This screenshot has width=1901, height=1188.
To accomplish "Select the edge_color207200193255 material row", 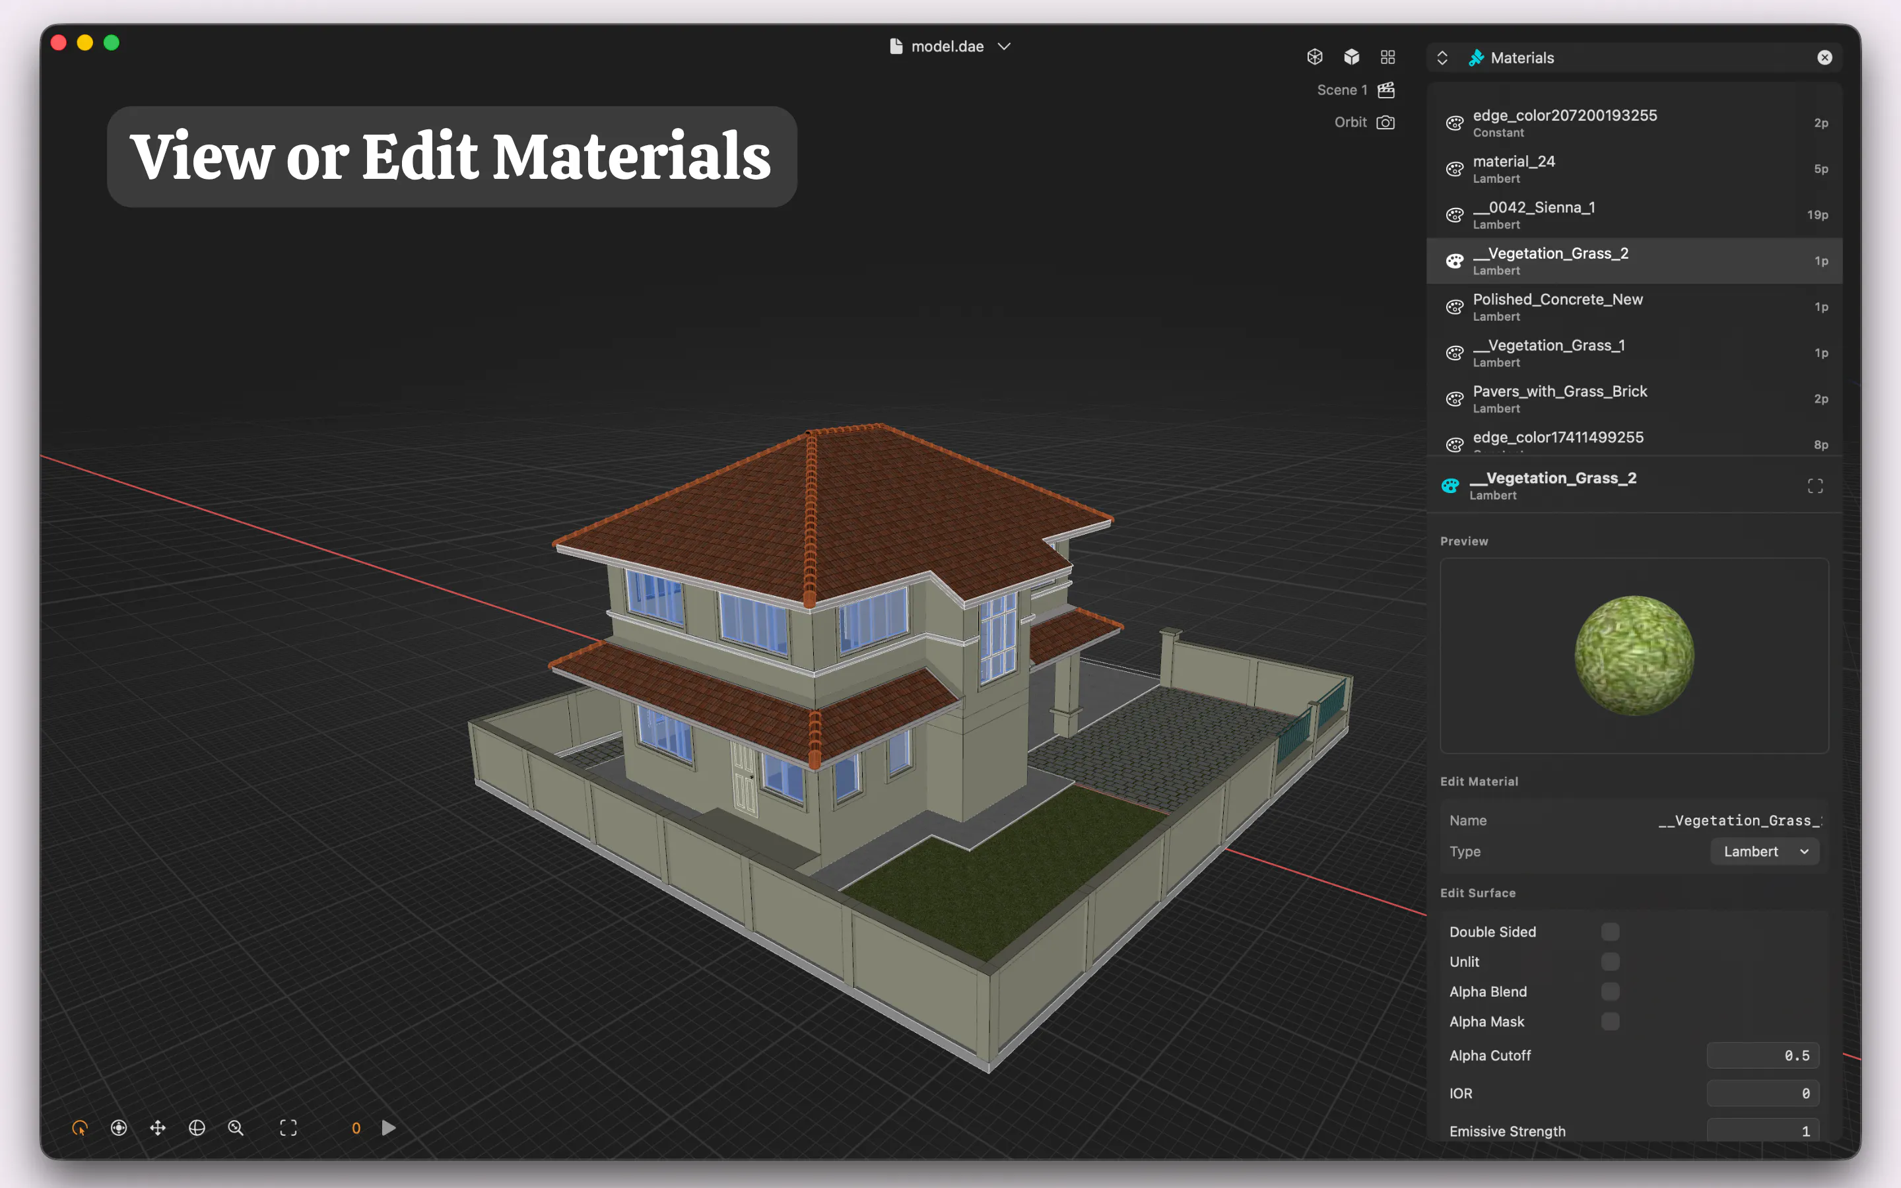I will pos(1634,123).
